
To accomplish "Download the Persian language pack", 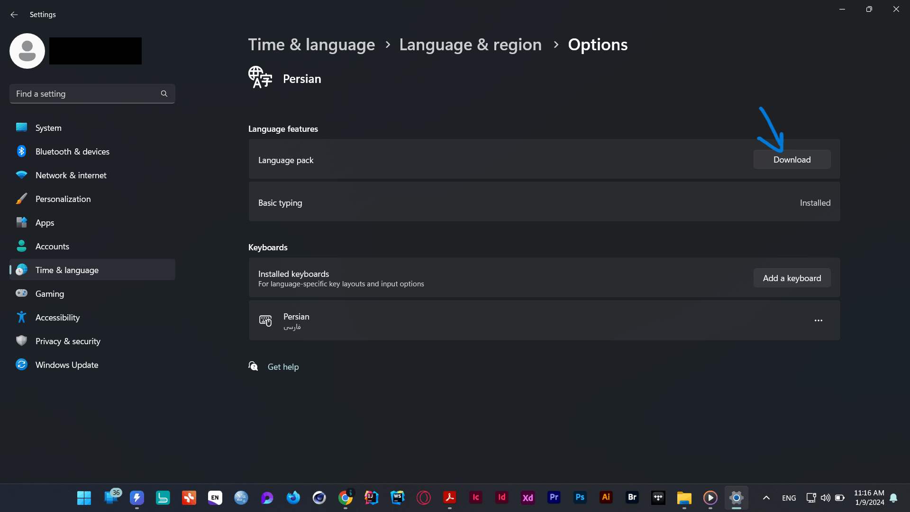I will coord(792,160).
